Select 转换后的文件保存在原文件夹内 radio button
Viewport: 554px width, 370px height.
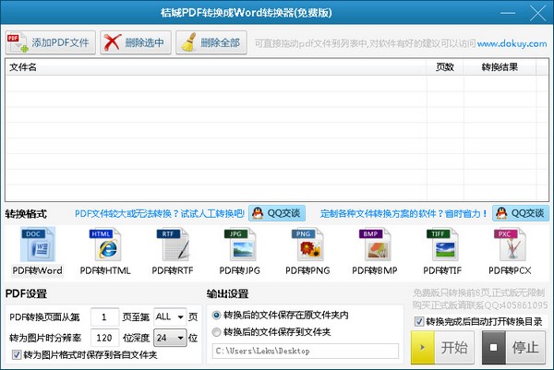[x=216, y=315]
